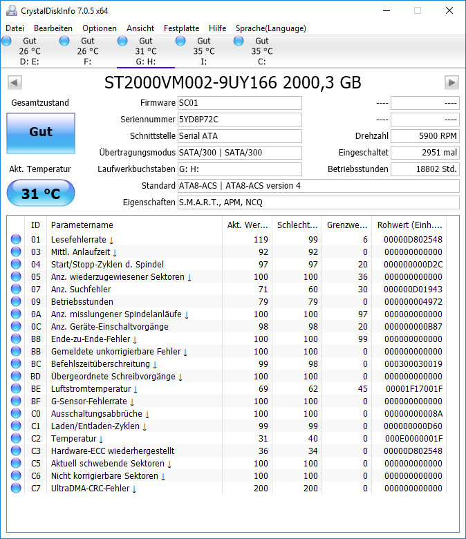Click raw value 000300030019
This screenshot has width=466, height=539.
413,363
